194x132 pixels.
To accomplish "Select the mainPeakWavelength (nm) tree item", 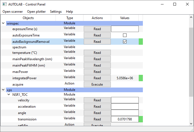I will pos(32,59).
